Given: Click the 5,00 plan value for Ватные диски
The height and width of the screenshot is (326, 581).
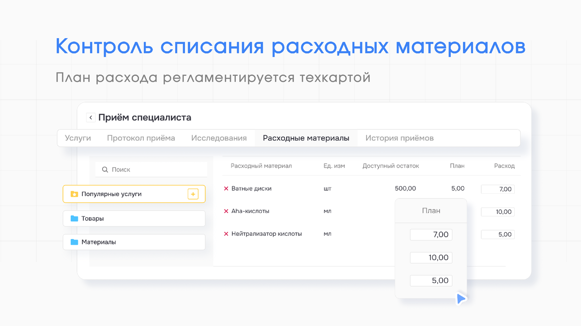Looking at the screenshot, I should 458,189.
